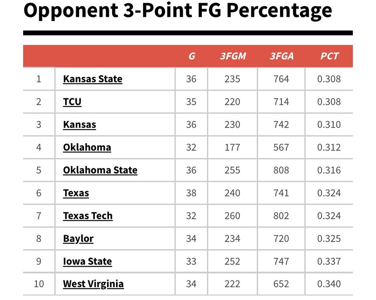Select Oklahoma State's 808 3FGA cell
376x300 pixels.
click(x=281, y=170)
